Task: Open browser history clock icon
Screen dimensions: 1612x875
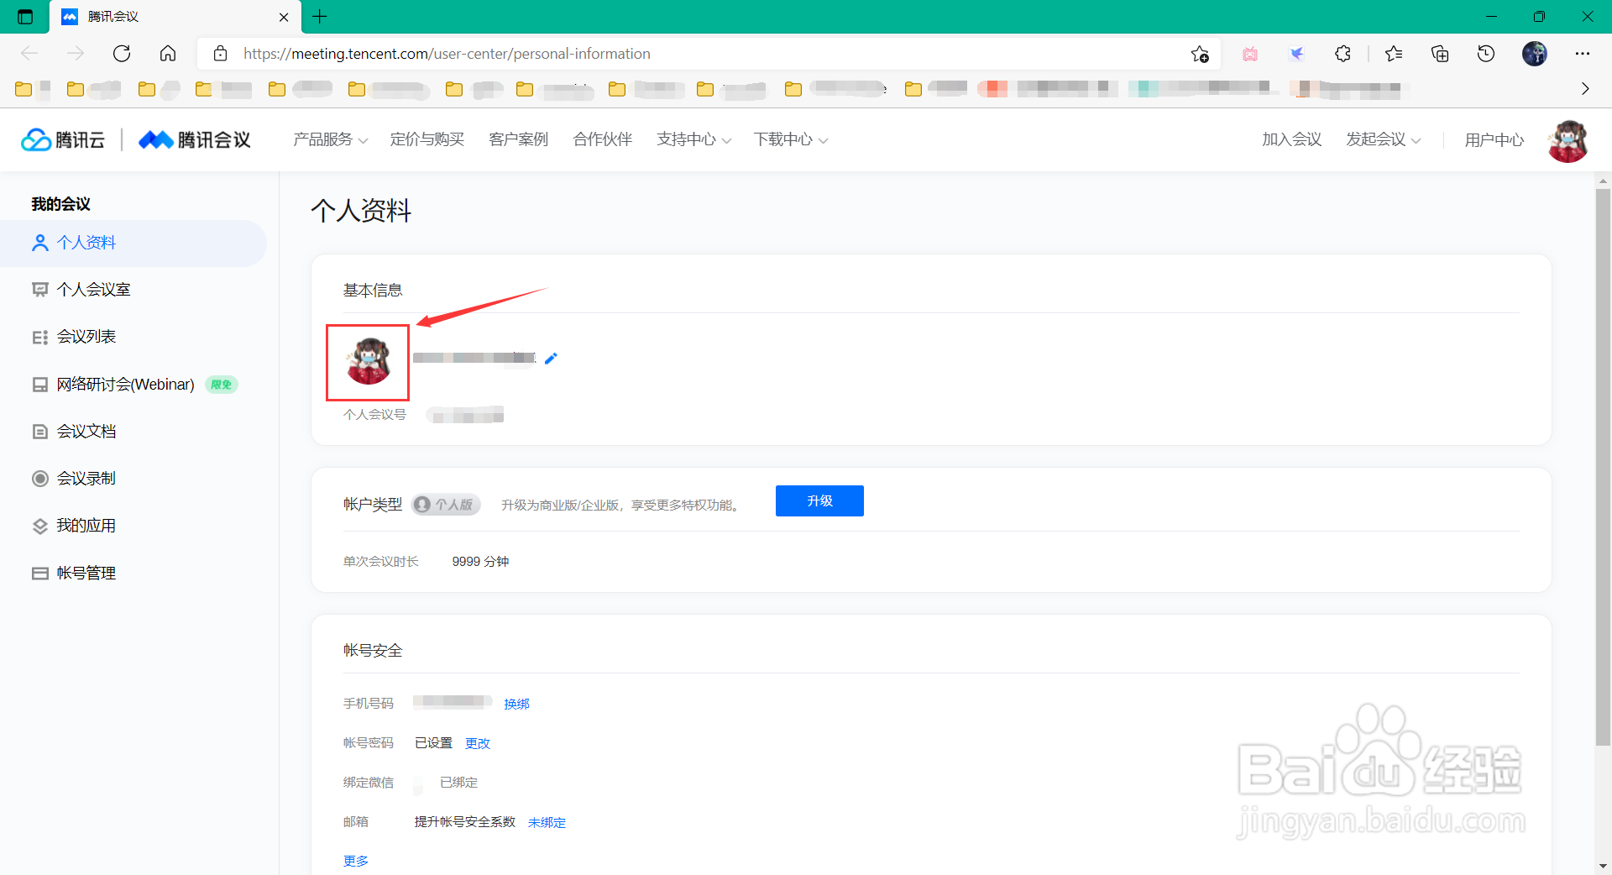Action: click(x=1486, y=54)
